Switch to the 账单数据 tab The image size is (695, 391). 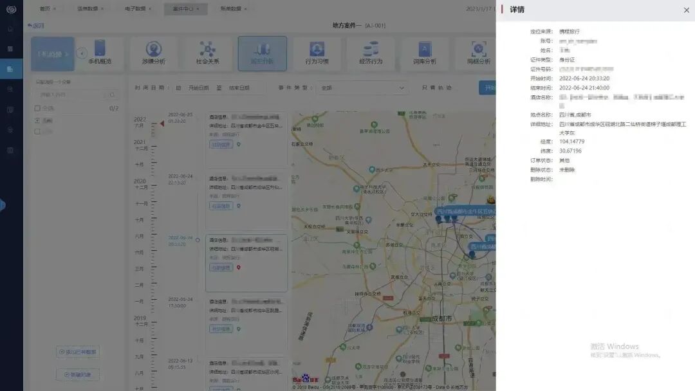point(232,9)
